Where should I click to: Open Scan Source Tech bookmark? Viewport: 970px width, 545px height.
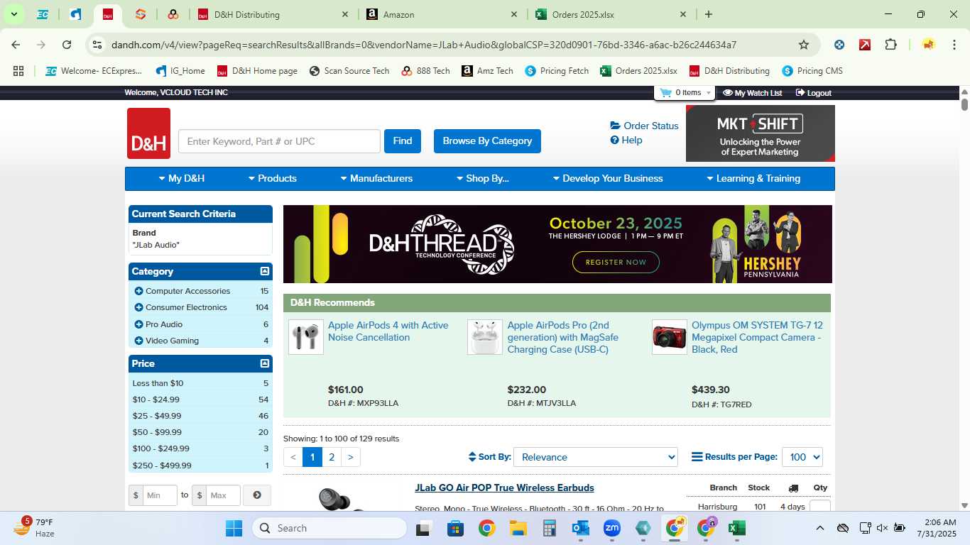(349, 71)
